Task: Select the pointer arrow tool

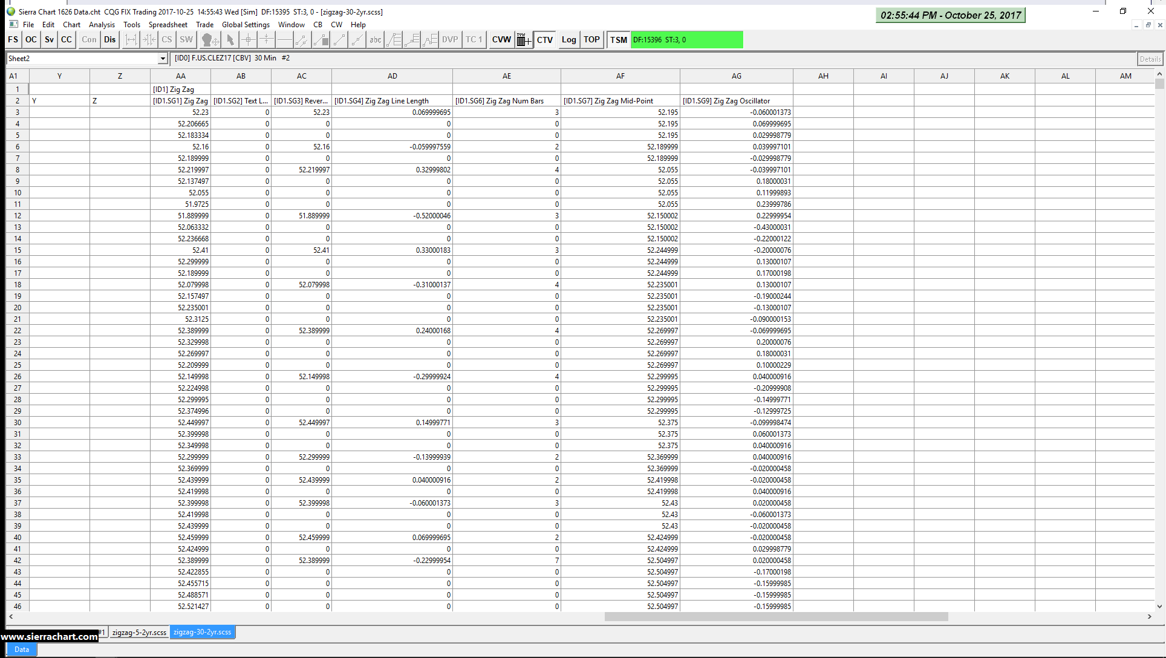Action: (x=230, y=40)
